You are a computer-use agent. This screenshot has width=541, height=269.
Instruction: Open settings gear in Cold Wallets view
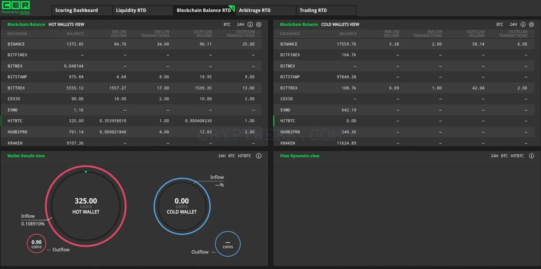tap(531, 24)
